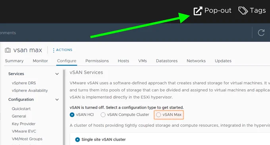Switch to the Summary tab
Viewport: 270px width, 145px height.
tap(14, 61)
